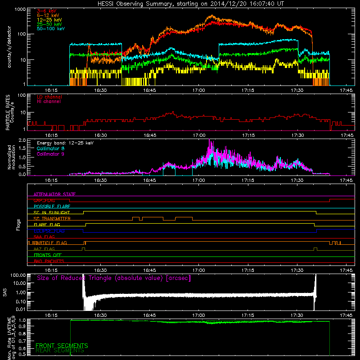Screen dimensions: 360x360
Task: Click 'Energy band: 12-25 keV' text
Action: click(x=65, y=143)
